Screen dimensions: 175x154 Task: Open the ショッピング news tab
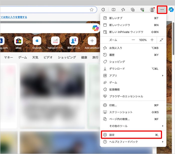tap(67, 57)
